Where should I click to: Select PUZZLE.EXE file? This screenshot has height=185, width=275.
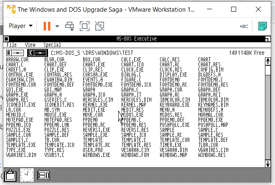click(x=18, y=130)
